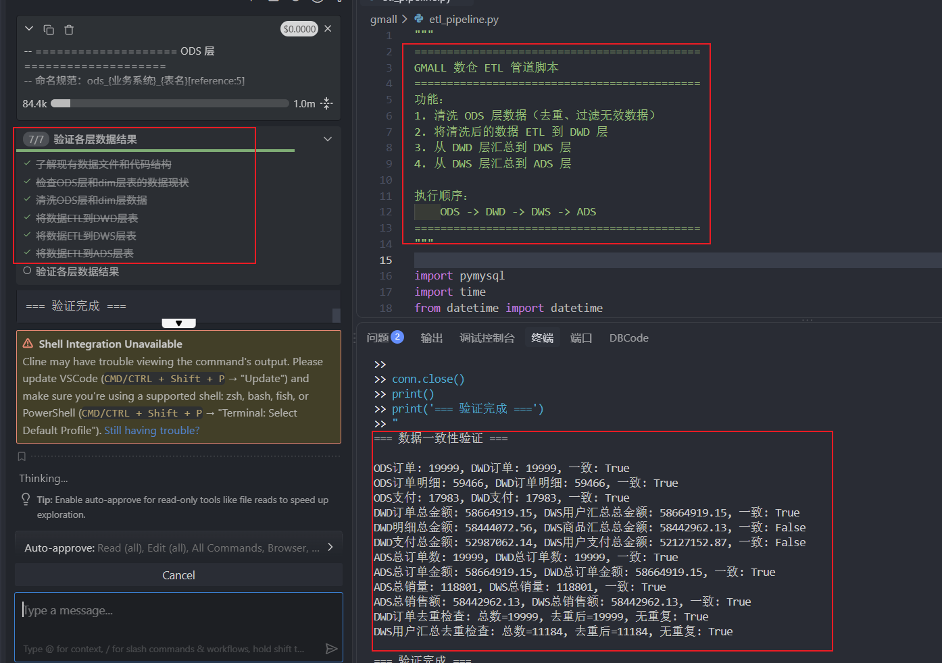Viewport: 942px width, 663px height.
Task: Click checklist item 检查ODS层和dim层表的数据现状
Action: (112, 182)
